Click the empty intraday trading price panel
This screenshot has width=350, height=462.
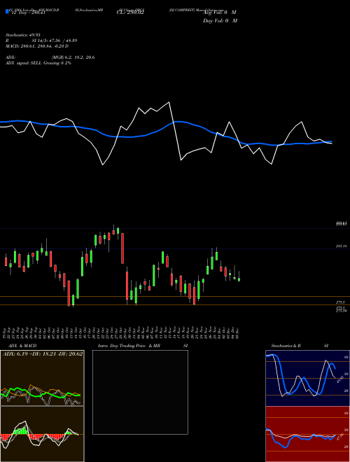140,392
